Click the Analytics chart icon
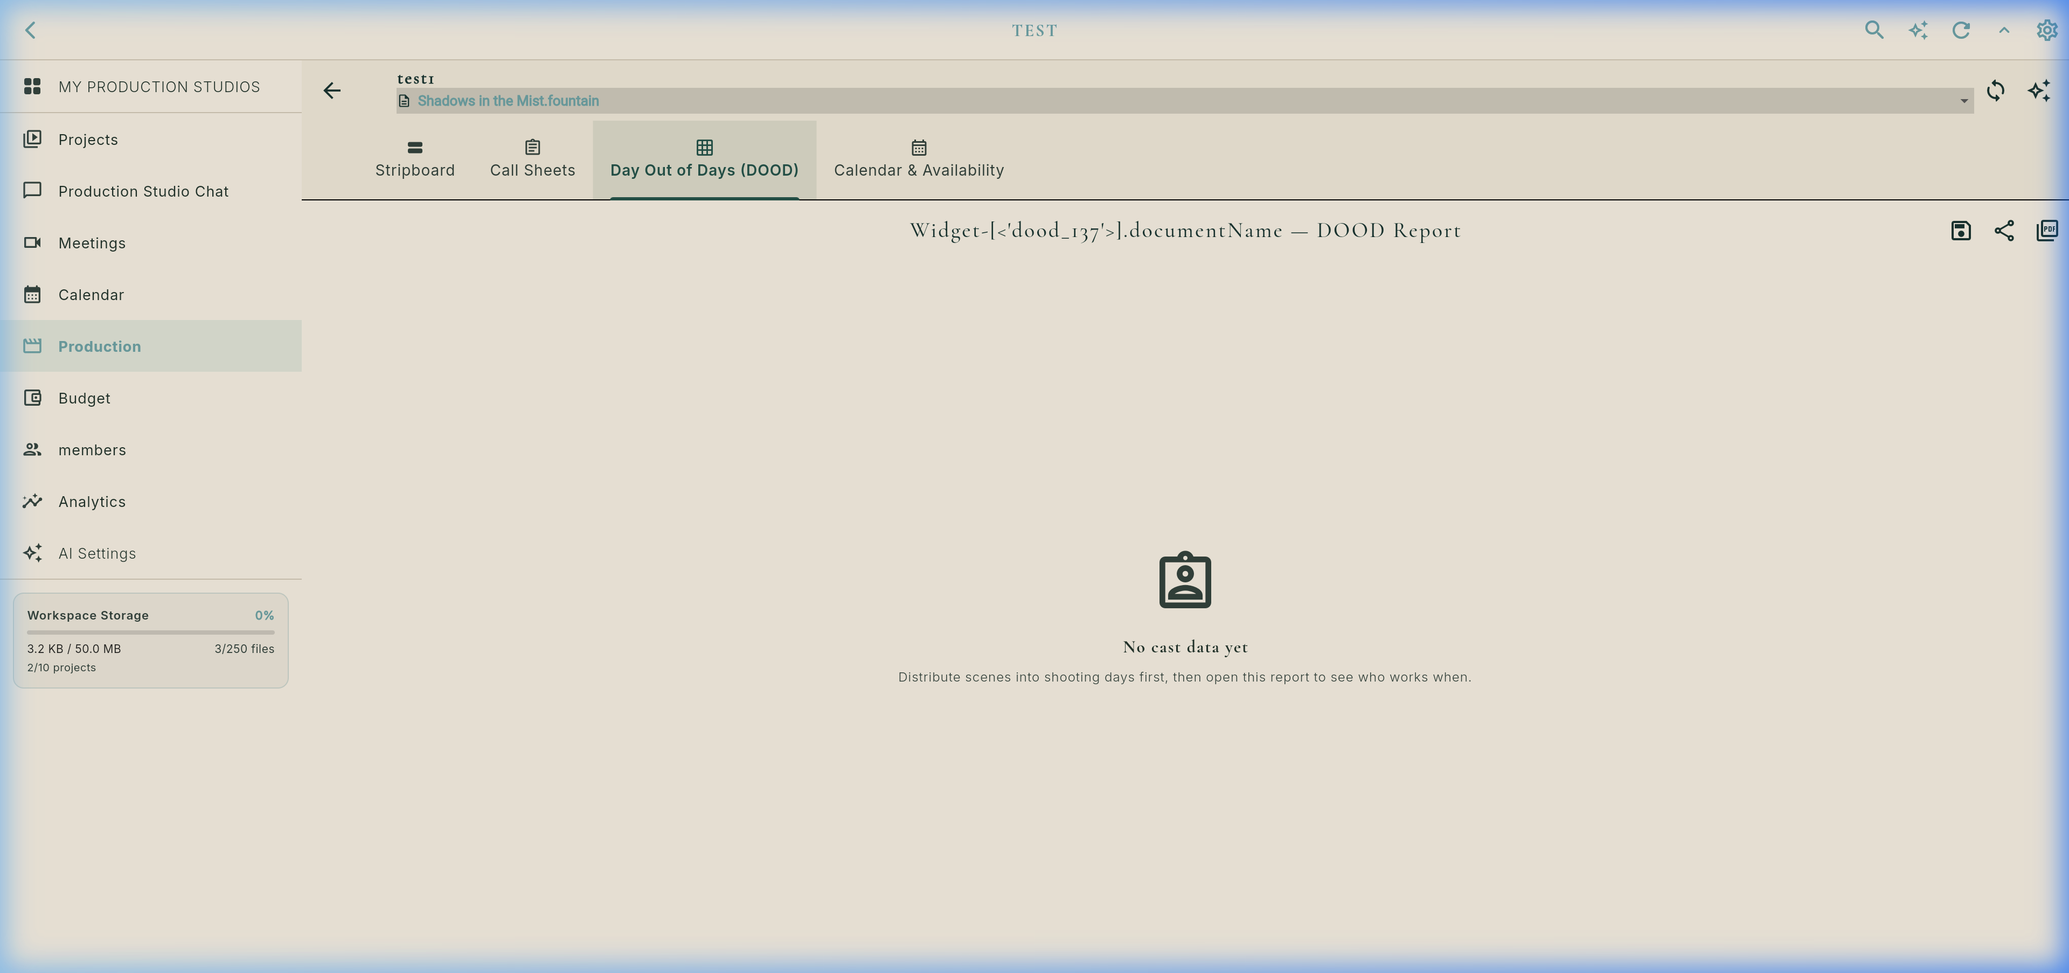 pyautogui.click(x=32, y=501)
